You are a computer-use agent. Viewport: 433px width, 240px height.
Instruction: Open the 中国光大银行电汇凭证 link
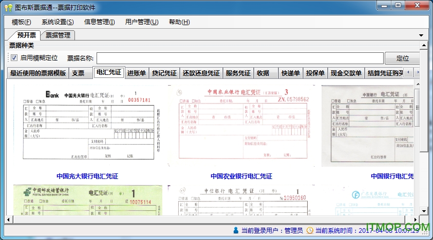87,176
